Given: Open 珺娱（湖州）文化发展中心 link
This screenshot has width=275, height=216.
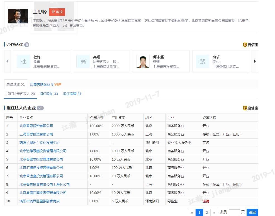Looking at the screenshot, I should tap(40, 143).
